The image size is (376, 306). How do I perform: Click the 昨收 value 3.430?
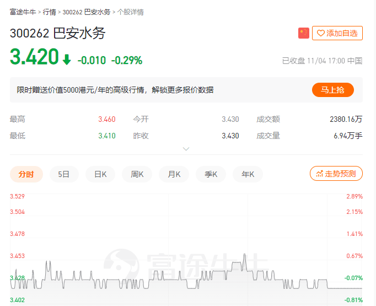pos(230,136)
